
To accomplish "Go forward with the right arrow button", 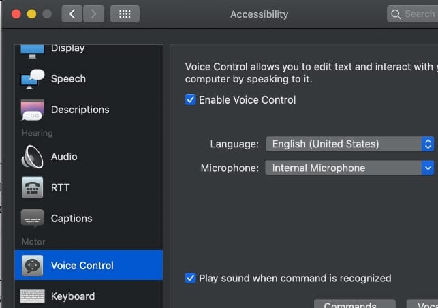I will point(93,14).
